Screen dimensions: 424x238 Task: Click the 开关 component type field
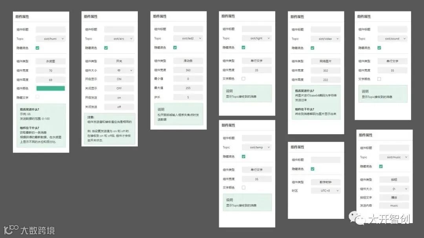119,61
